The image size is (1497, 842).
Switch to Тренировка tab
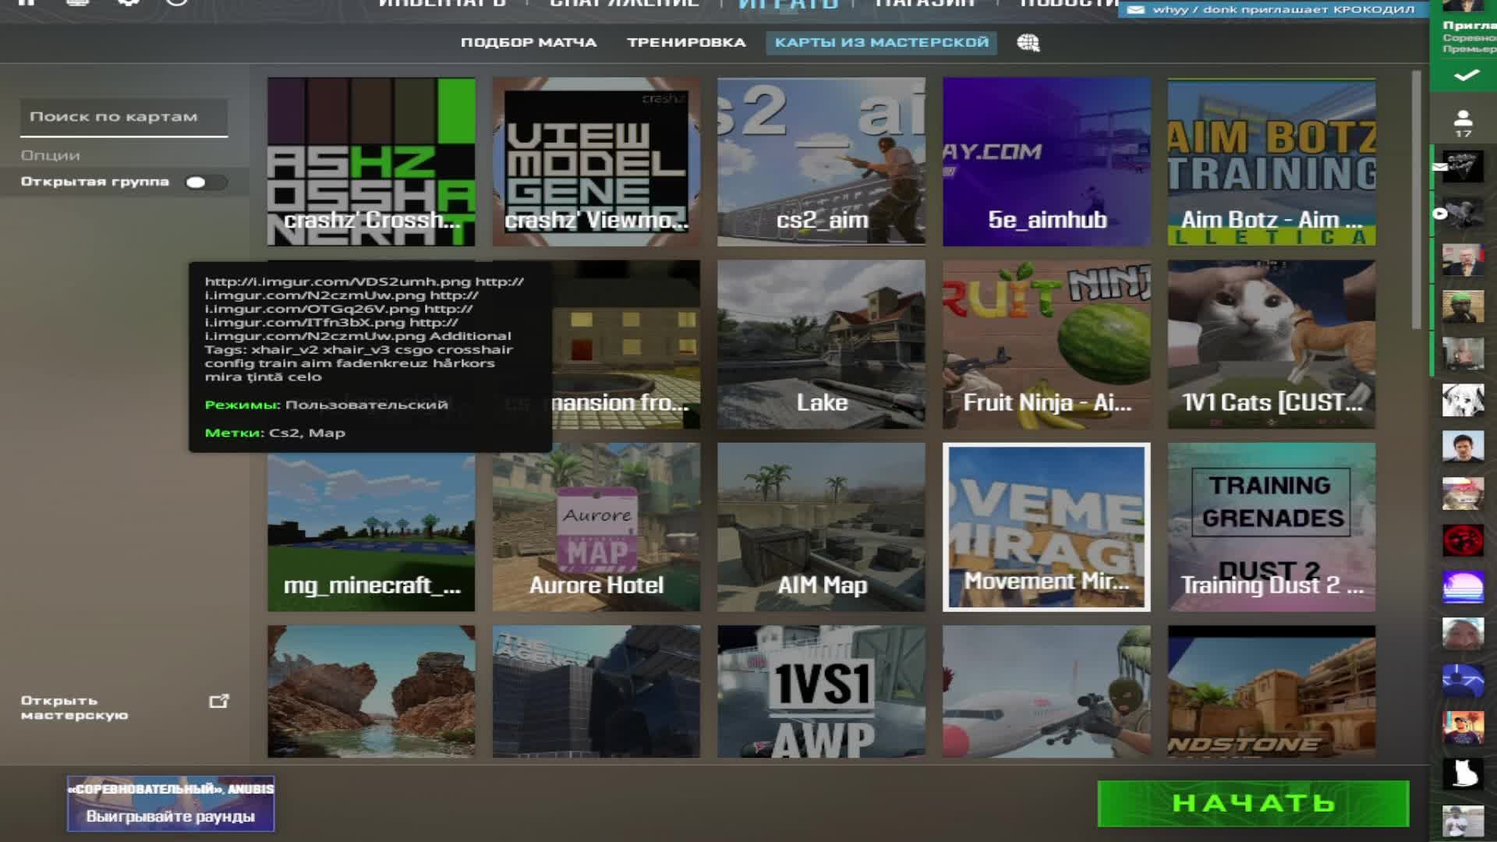(686, 43)
